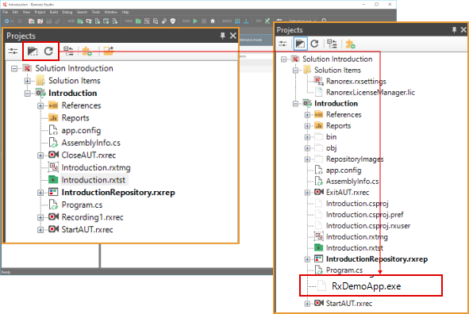Select IntroductionRepository.rxrep in right panel
Screen dimensions: 469x314
tap(377, 259)
